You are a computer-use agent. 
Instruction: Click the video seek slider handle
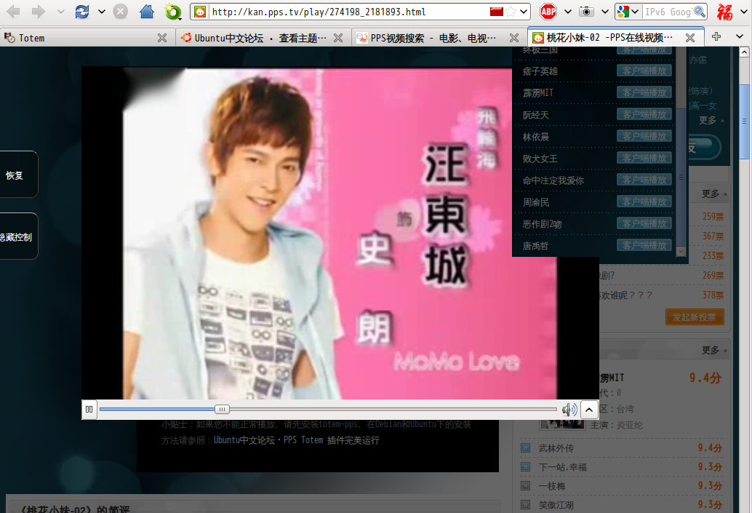click(222, 410)
